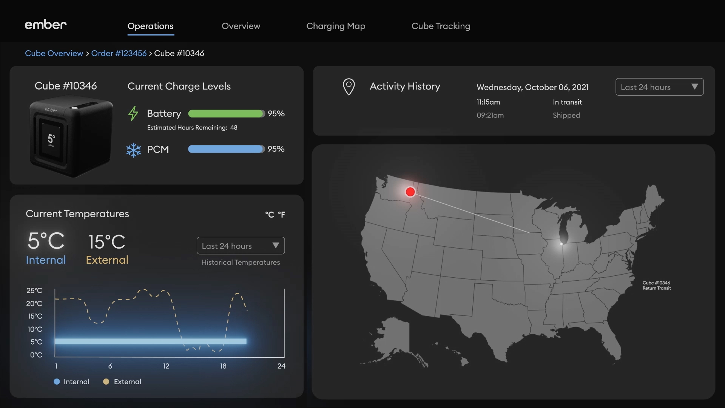The image size is (725, 408).
Task: Toggle temperature display to °C
Action: pyautogui.click(x=269, y=214)
